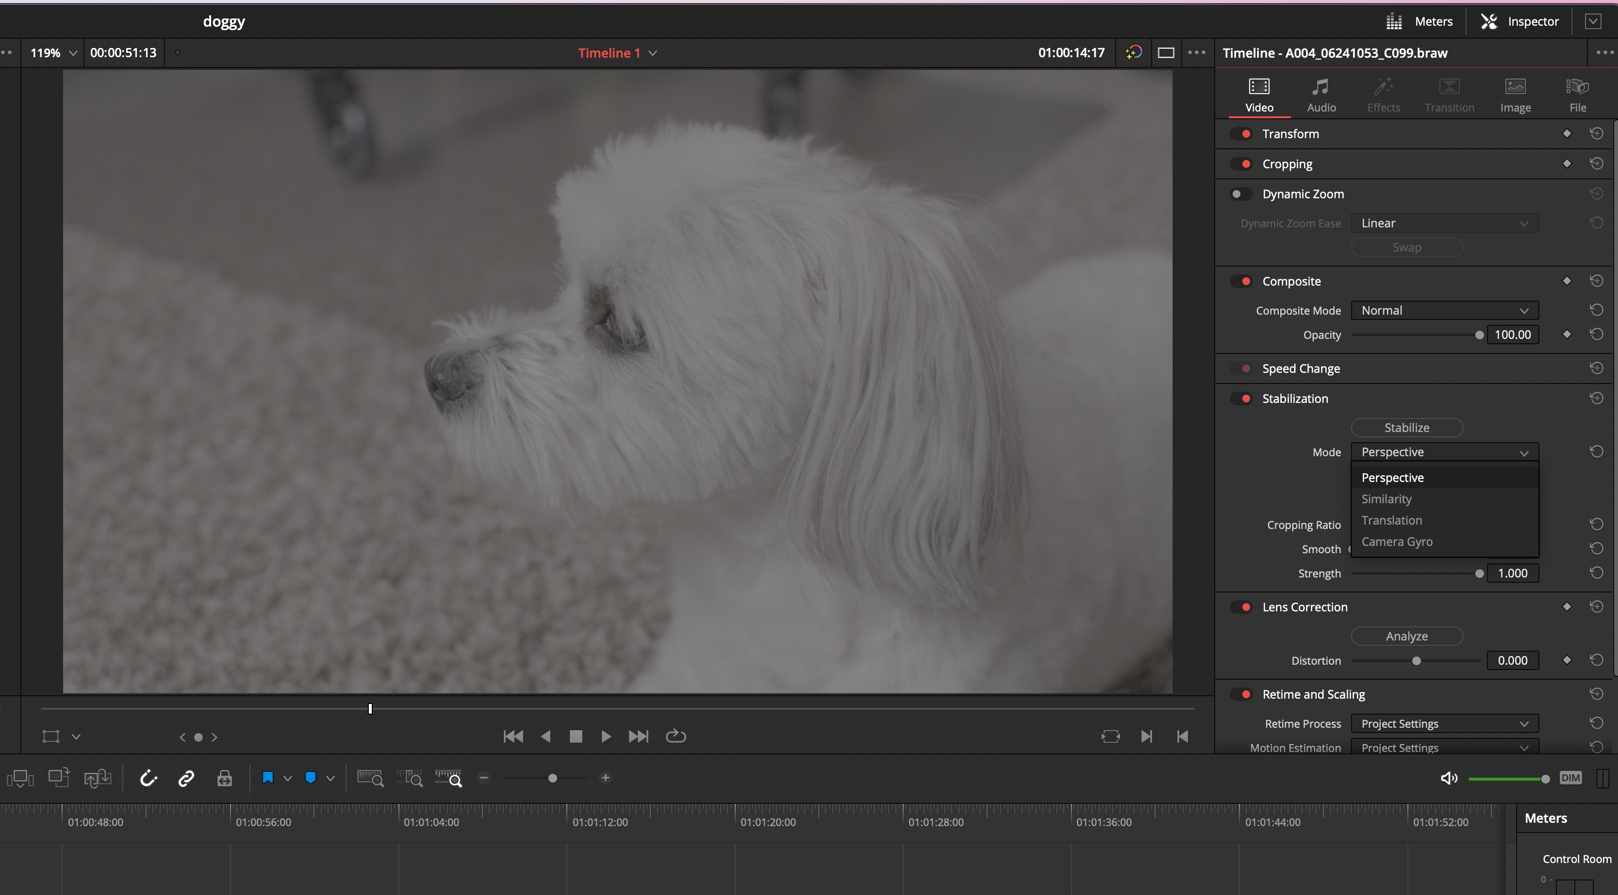Toggle the Inspector panel button
1618x895 pixels.
pos(1520,21)
